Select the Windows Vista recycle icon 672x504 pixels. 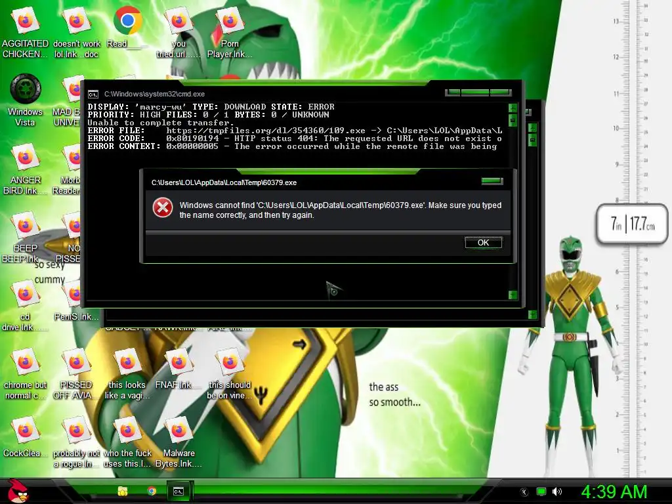tap(26, 100)
